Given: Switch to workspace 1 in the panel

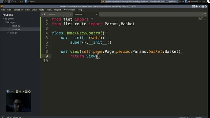Looking at the screenshot, I should (x=4, y=1).
